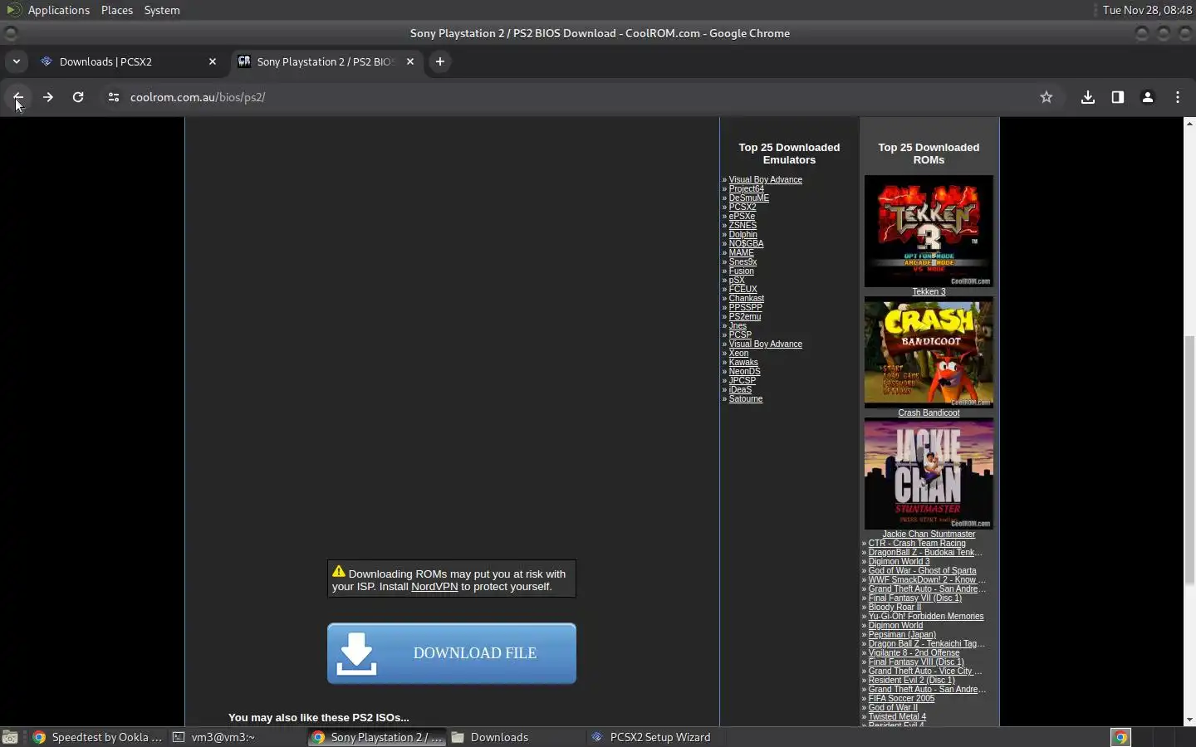Open the Satourne emulator link
1196x747 pixels.
pyautogui.click(x=746, y=398)
